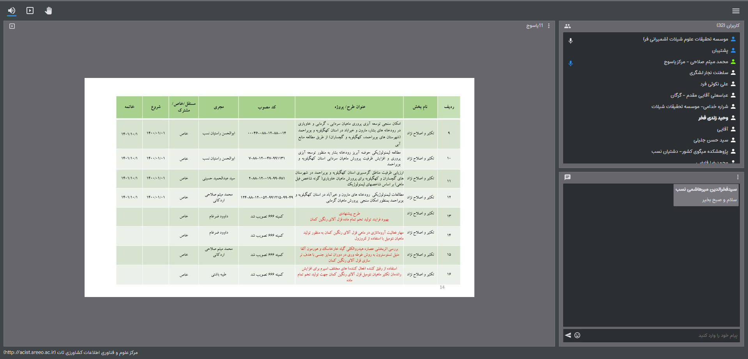Image resolution: width=748 pixels, height=359 pixels.
Task: Open the chat panel three-dot options
Action: (737, 177)
